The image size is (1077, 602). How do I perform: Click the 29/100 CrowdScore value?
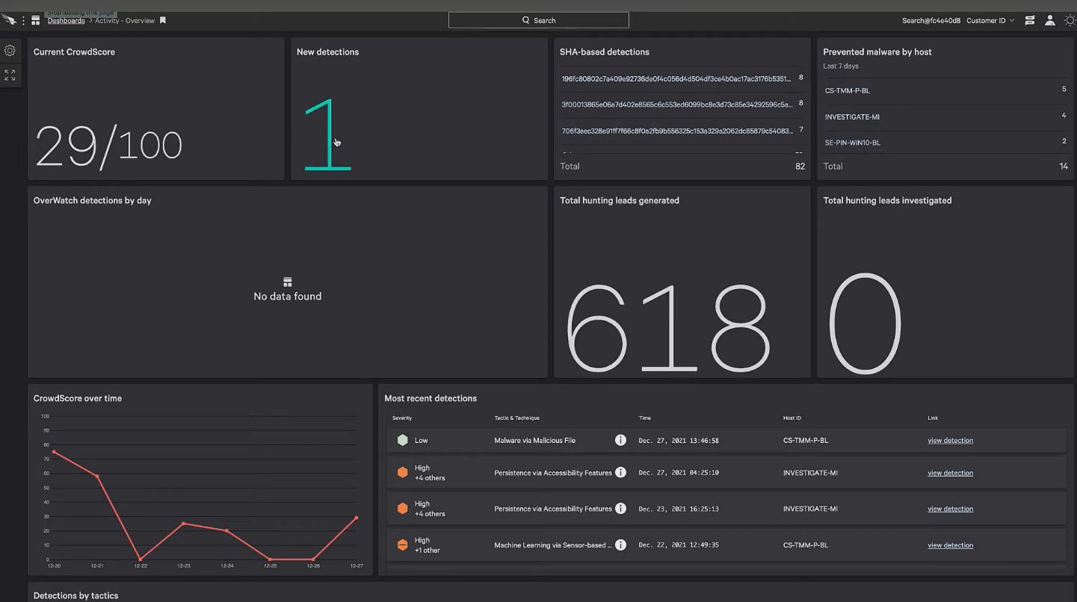point(108,146)
